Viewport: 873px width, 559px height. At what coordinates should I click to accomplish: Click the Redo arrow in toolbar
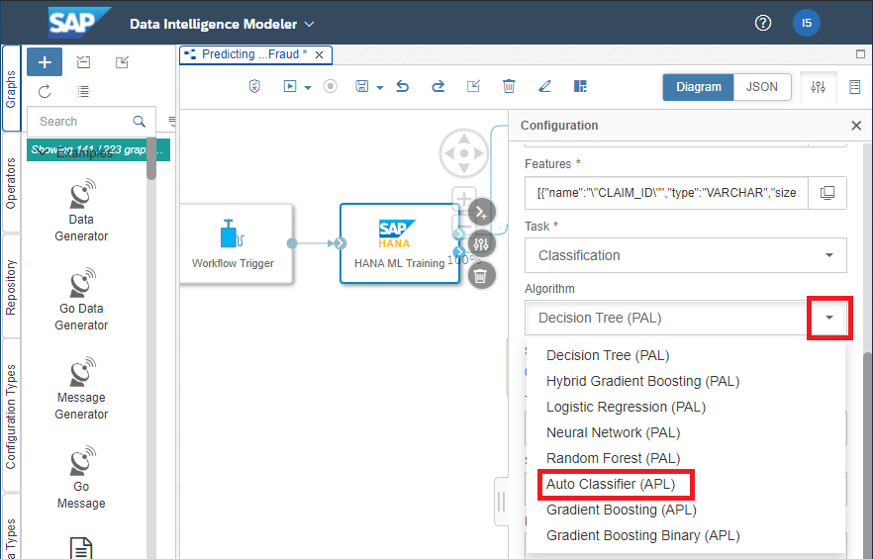point(437,87)
